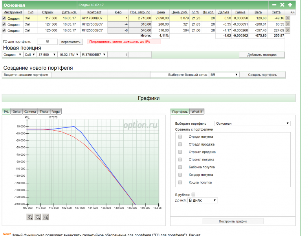Check Стрэнгл покупка for comparison
The height and width of the screenshot is (236, 308).
point(180,160)
